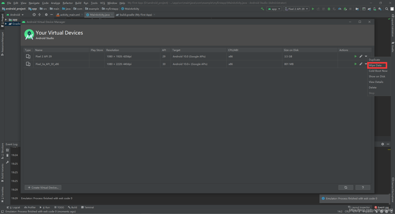
Task: Toggle Mark All as Read in Event Log
Action: click(x=8, y=150)
